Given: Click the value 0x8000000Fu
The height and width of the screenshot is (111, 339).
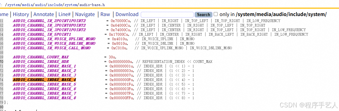Looking at the screenshot, I should (x=121, y=80).
